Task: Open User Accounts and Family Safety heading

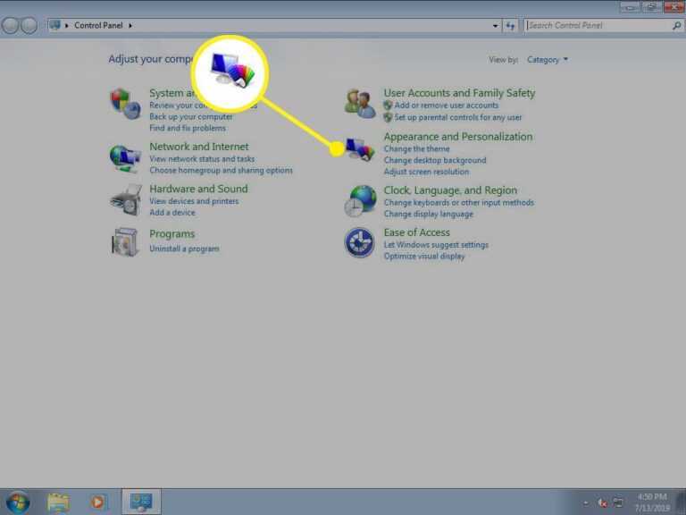Action: pos(459,93)
